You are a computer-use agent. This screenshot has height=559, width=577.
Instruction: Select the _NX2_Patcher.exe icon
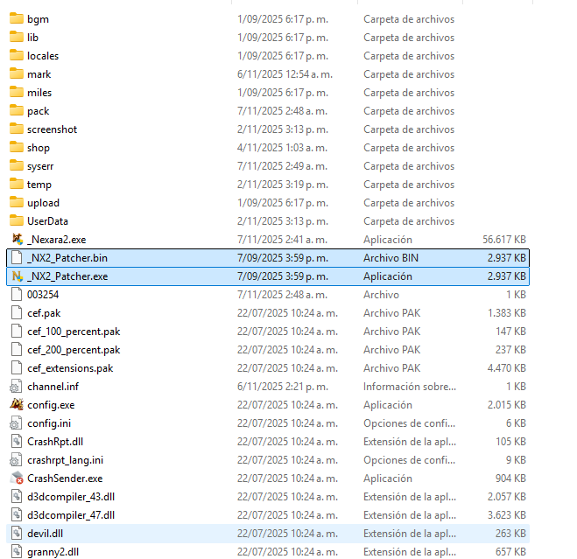click(16, 276)
